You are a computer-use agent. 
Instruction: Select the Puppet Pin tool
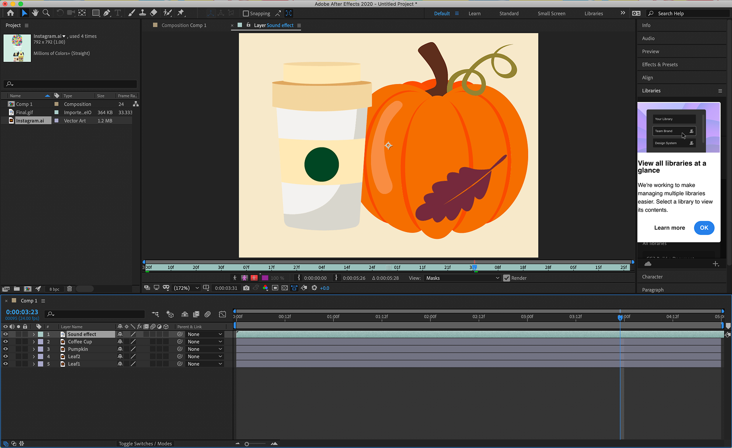pos(181,13)
